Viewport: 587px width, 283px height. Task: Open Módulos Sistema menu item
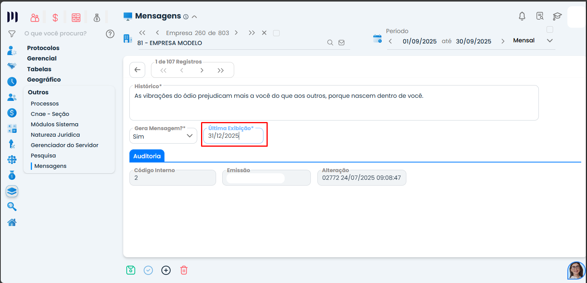coord(55,124)
